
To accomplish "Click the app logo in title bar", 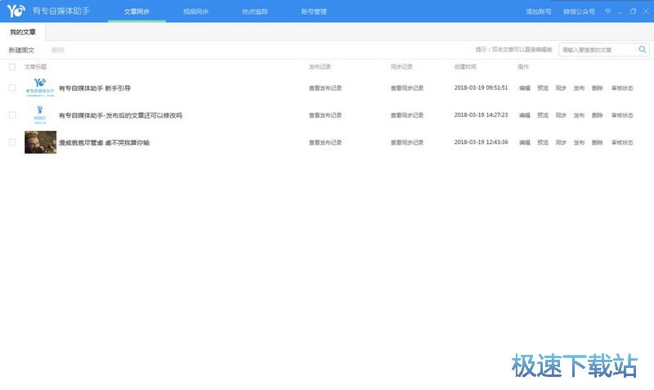I will 16,11.
